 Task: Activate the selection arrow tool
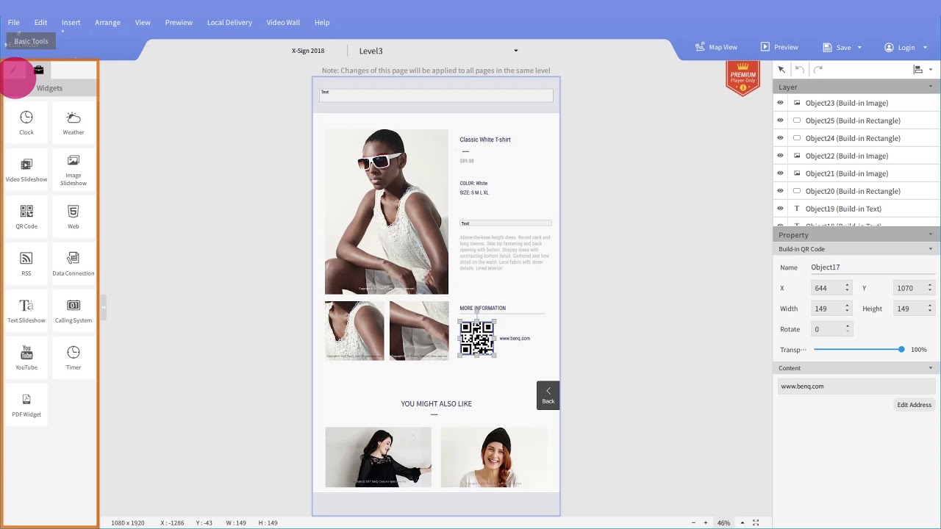pos(781,69)
